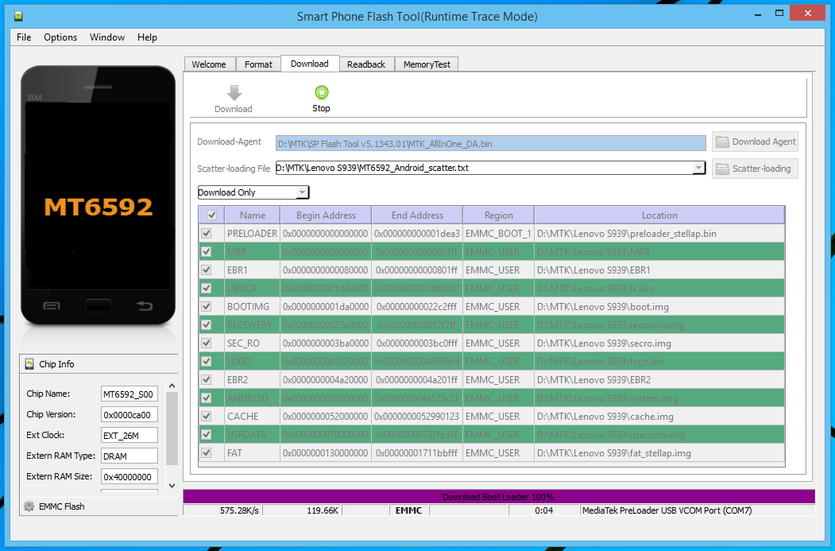Click the phone Back key icon
This screenshot has width=835, height=551.
[x=145, y=305]
